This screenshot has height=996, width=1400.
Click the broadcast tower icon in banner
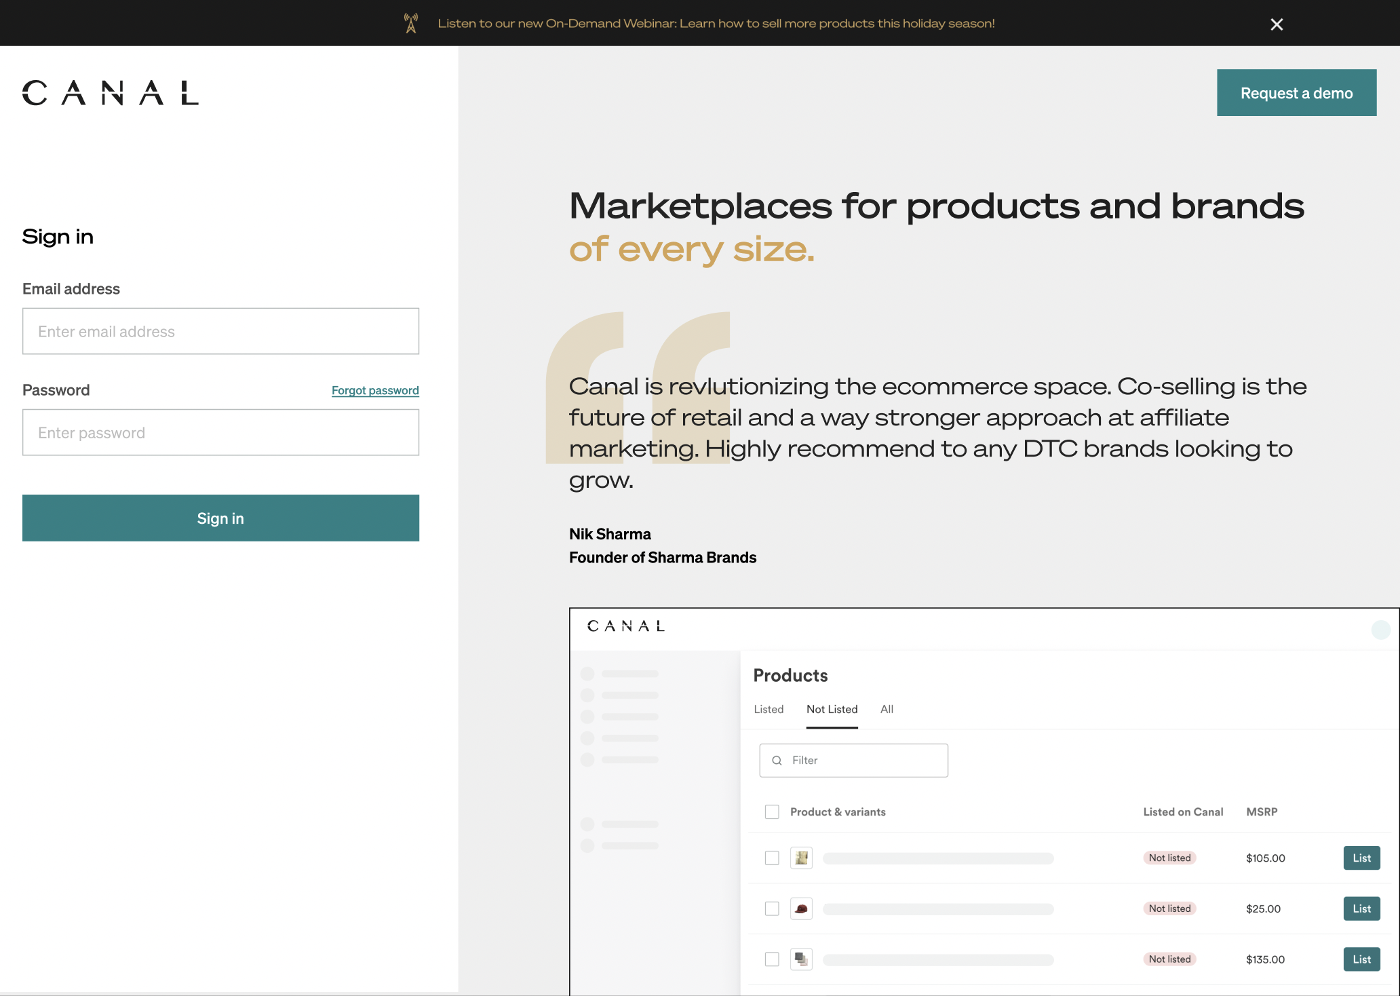tap(411, 23)
